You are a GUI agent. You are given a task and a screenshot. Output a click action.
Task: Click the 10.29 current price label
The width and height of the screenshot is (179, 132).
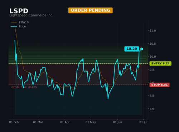(132, 49)
